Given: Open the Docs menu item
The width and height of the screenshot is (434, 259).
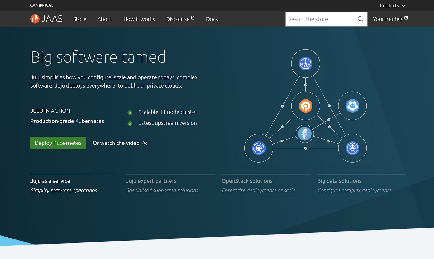Looking at the screenshot, I should point(212,19).
